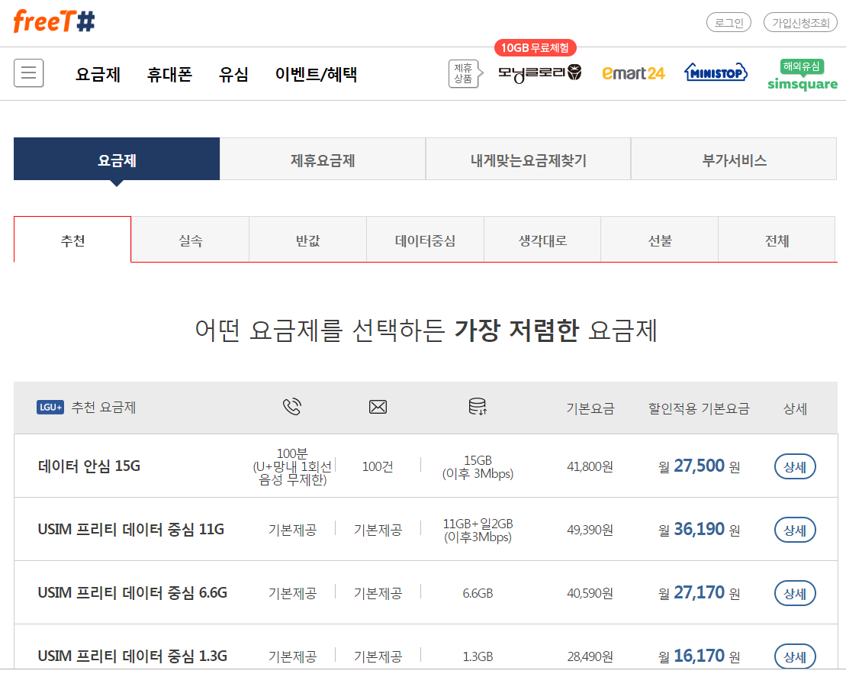Select the 추천 category tab

coord(72,240)
